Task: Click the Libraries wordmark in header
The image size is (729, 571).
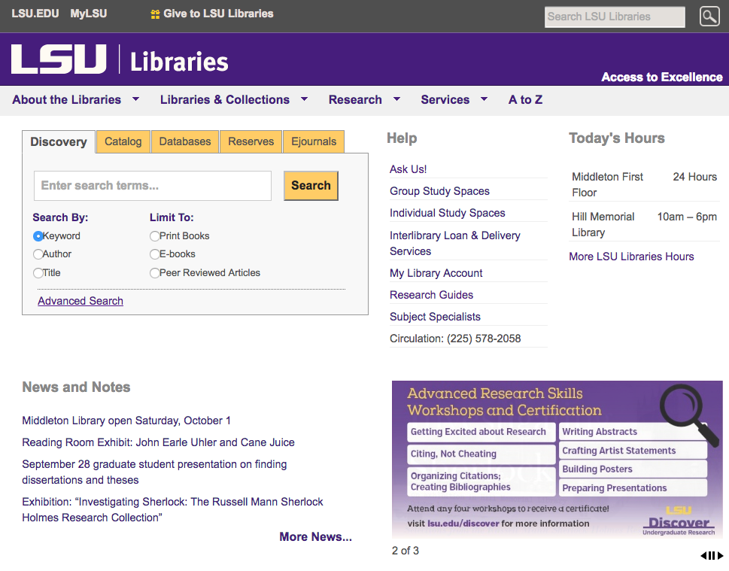Action: (x=179, y=62)
